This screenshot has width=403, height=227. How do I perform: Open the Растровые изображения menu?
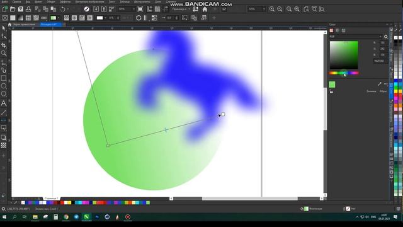coord(89,1)
